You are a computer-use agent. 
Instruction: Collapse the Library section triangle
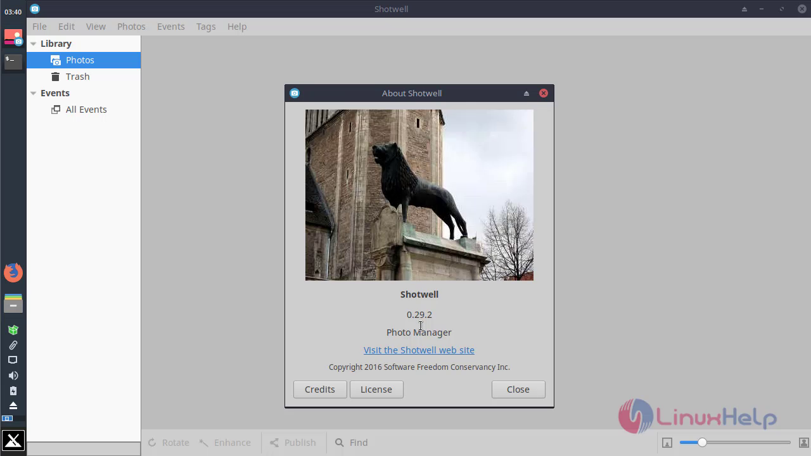tap(34, 44)
